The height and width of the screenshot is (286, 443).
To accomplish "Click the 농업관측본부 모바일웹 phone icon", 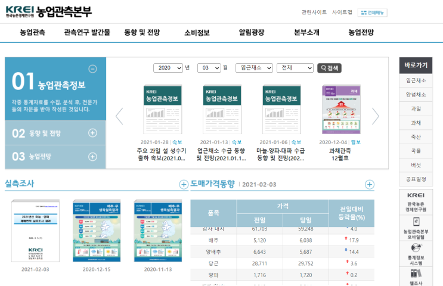I will pos(416,222).
